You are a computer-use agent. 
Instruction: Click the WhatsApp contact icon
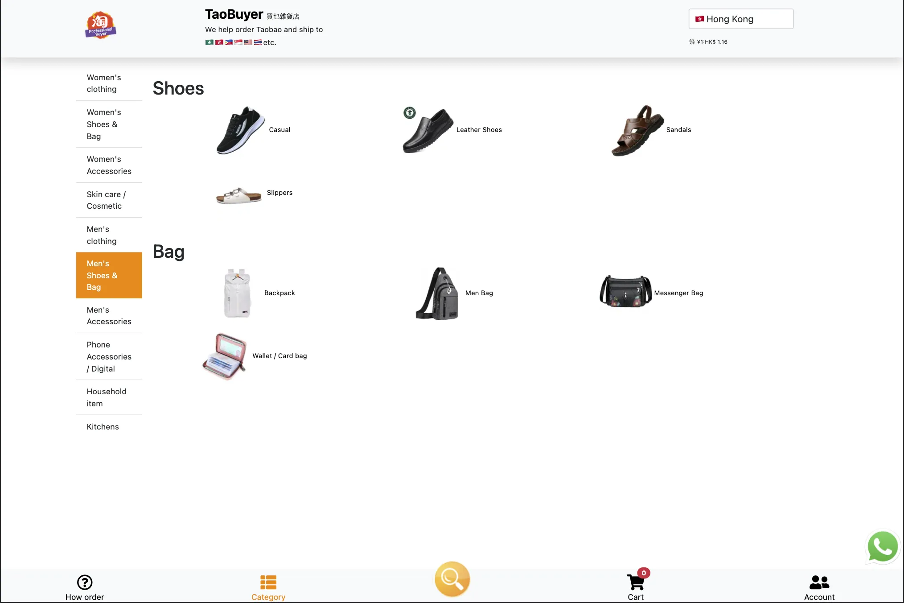pyautogui.click(x=882, y=546)
